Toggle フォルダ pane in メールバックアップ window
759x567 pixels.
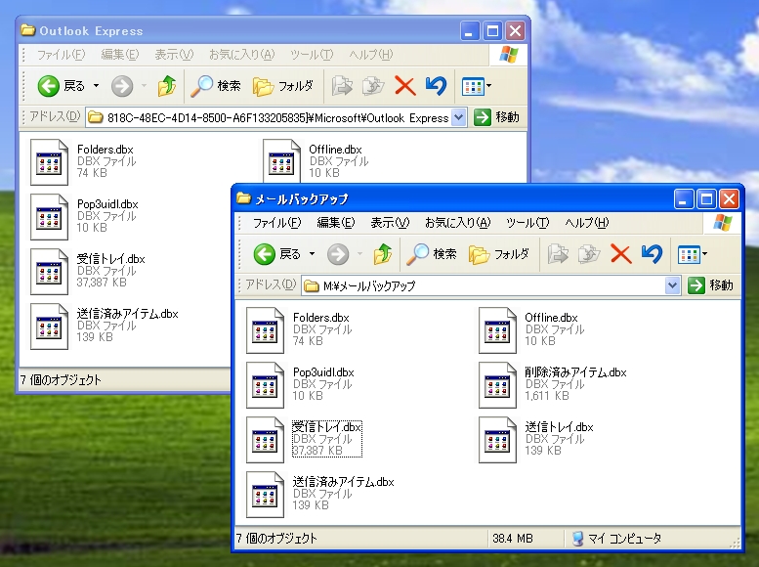(x=499, y=254)
